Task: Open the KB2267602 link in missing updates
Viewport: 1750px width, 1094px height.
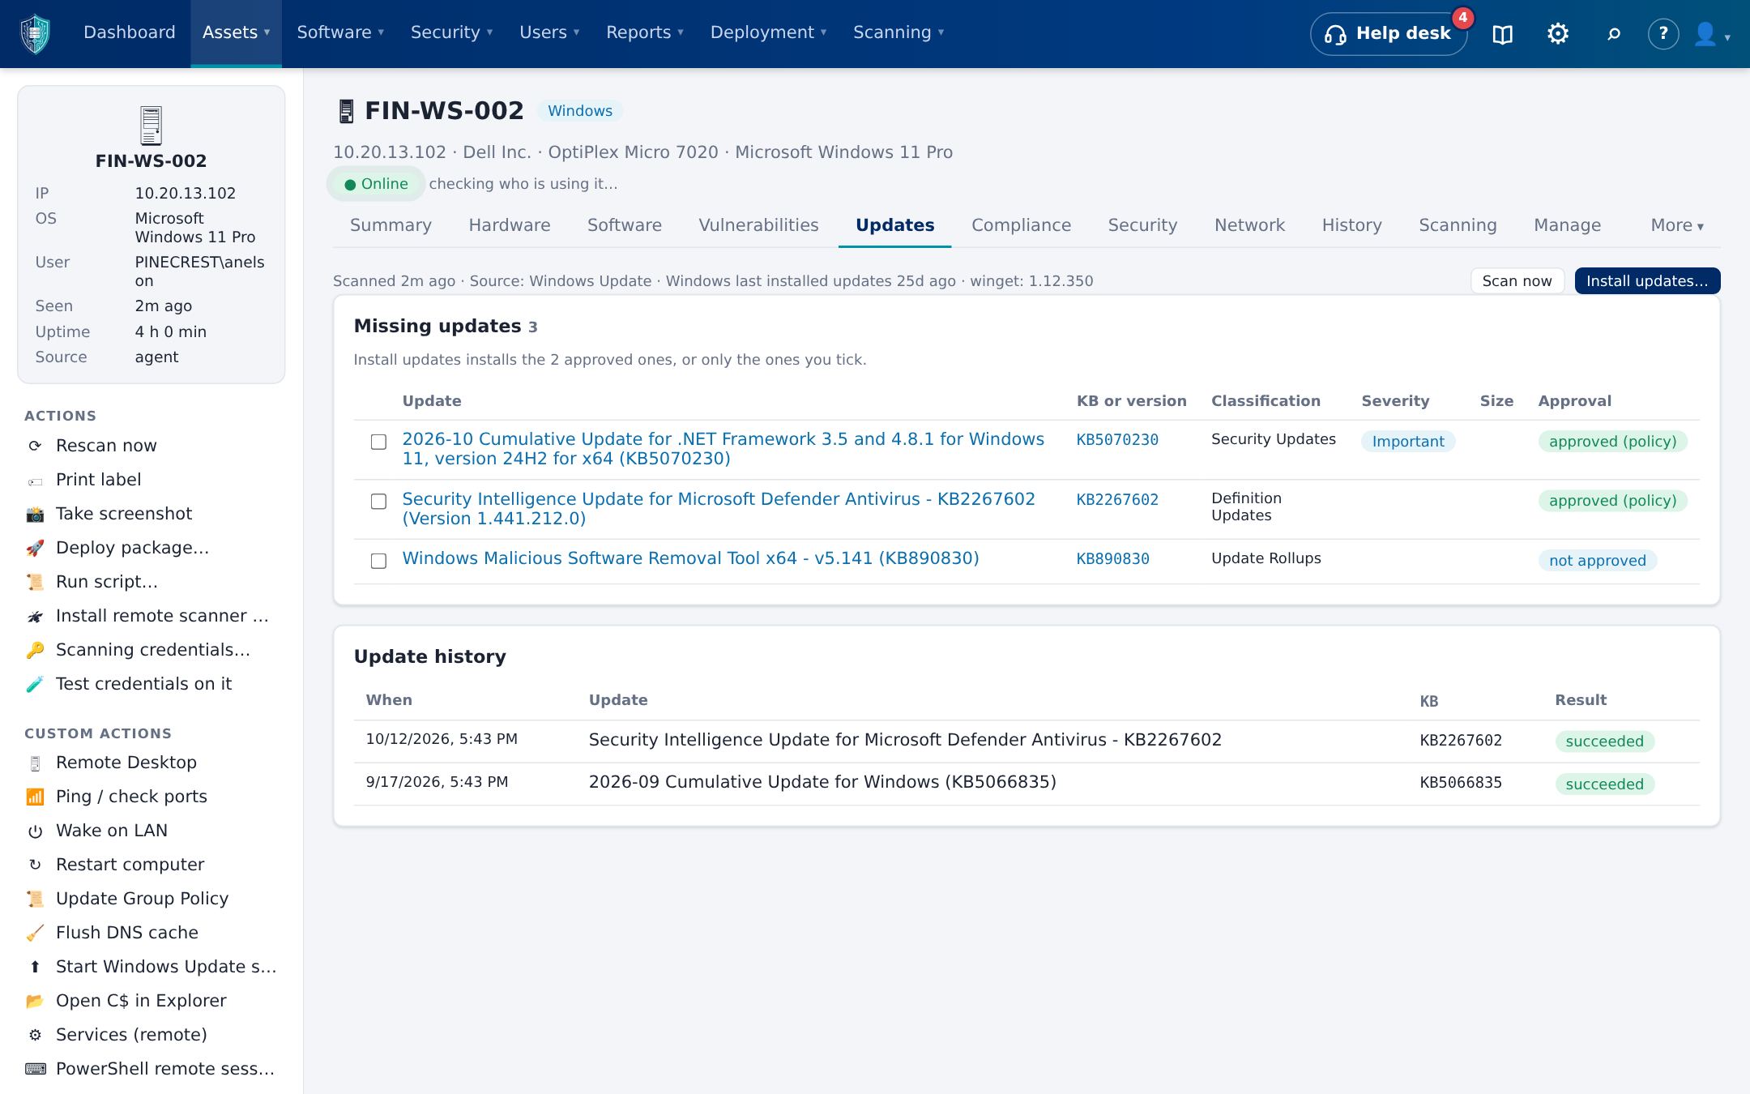Action: 1117,500
